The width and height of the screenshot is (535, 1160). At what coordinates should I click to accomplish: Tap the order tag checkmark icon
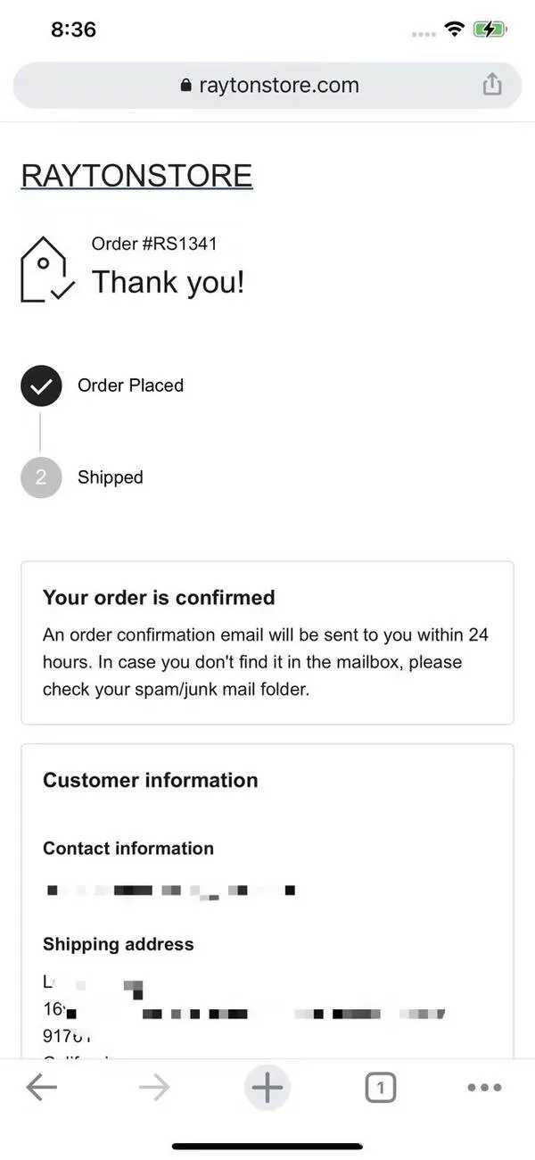(x=46, y=269)
